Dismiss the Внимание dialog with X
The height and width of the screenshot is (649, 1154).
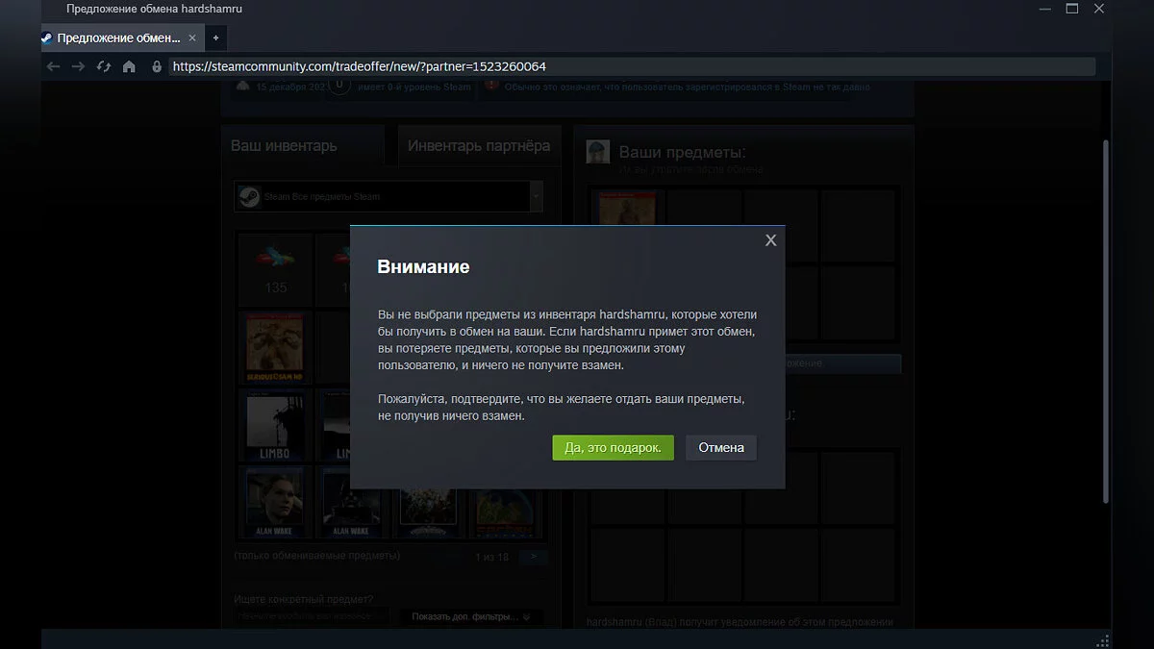coord(770,240)
